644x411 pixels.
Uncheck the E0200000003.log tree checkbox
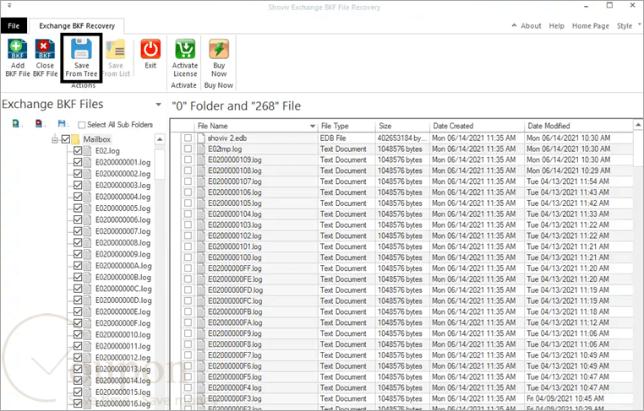(x=78, y=185)
